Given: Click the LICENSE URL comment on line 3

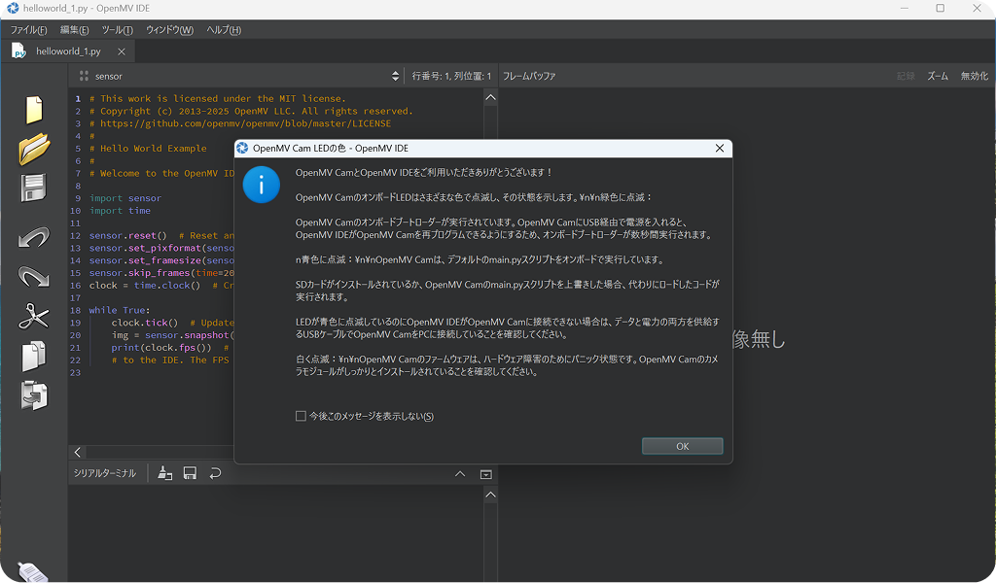Looking at the screenshot, I should pyautogui.click(x=240, y=123).
